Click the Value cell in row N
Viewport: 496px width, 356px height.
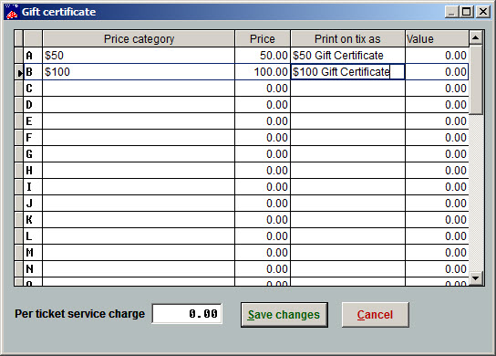click(437, 269)
